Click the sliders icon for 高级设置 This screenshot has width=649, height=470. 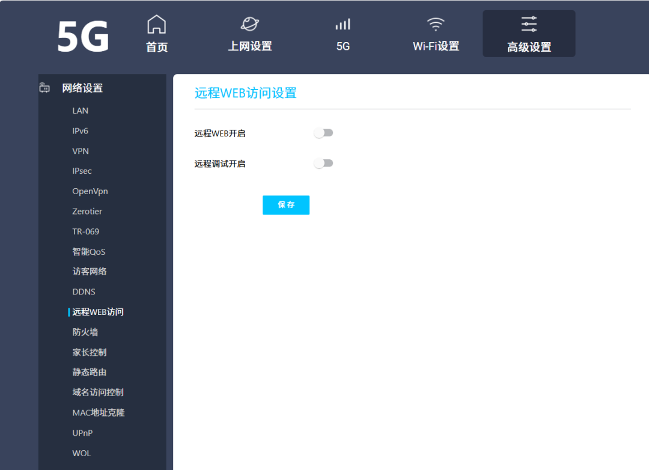[529, 24]
